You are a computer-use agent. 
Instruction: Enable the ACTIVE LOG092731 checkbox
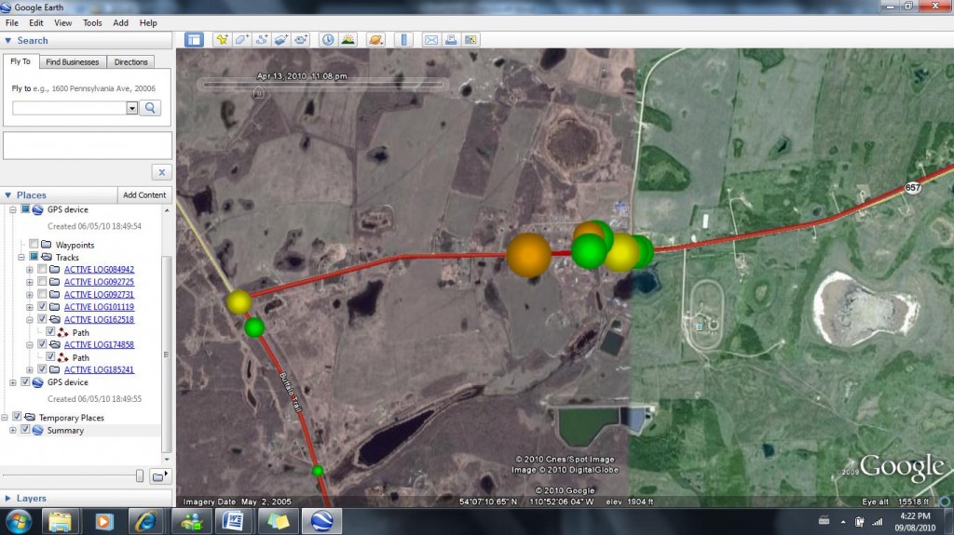point(42,294)
